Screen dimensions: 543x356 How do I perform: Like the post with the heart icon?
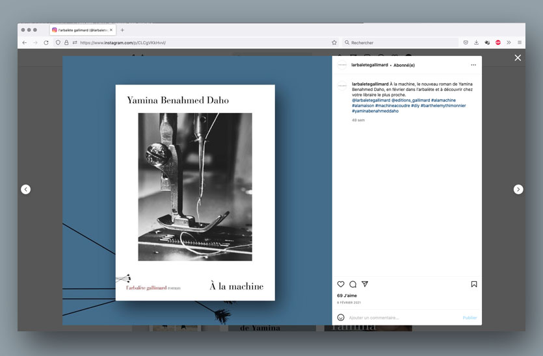click(341, 285)
